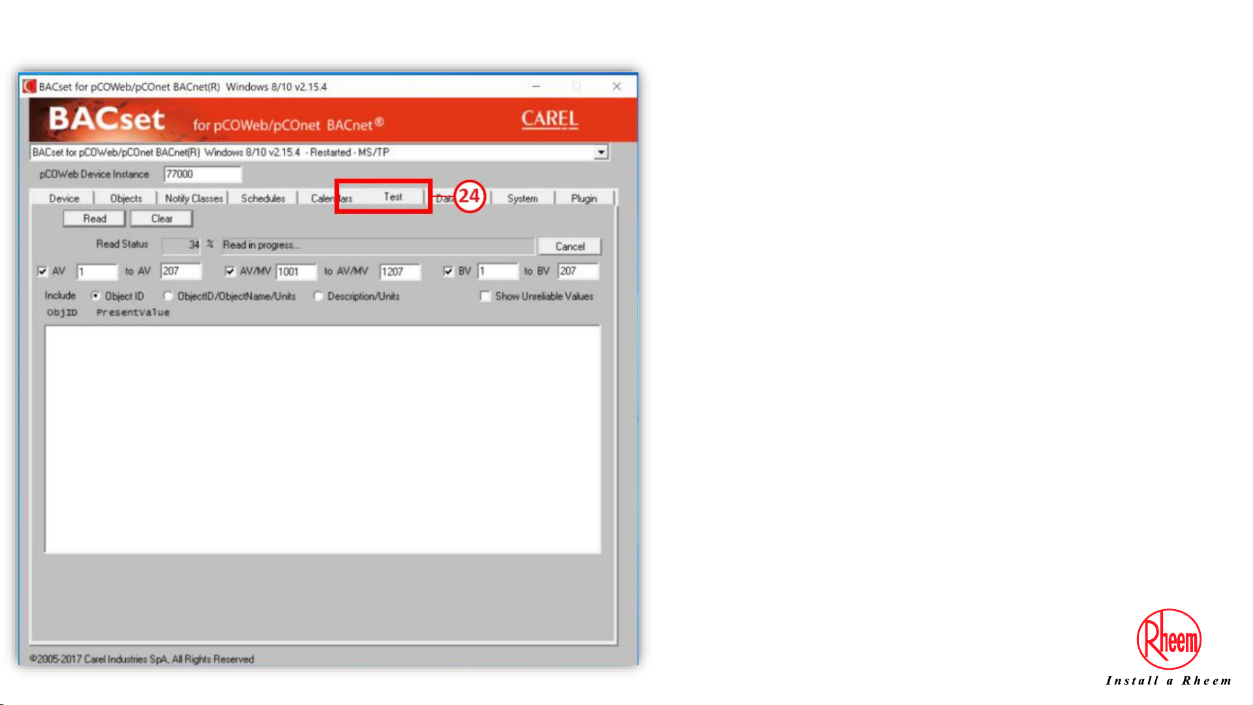Select ObjectID/ObjectName/Units radio option
The image size is (1253, 705).
168,296
